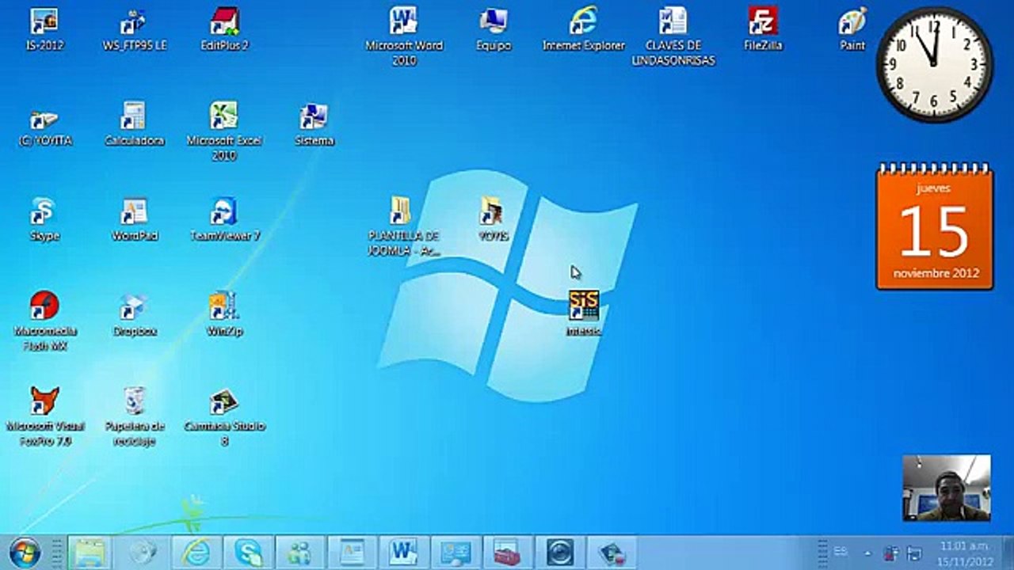Viewport: 1014px width, 570px height.
Task: Open the Sistema desktop shortcut
Action: [314, 124]
